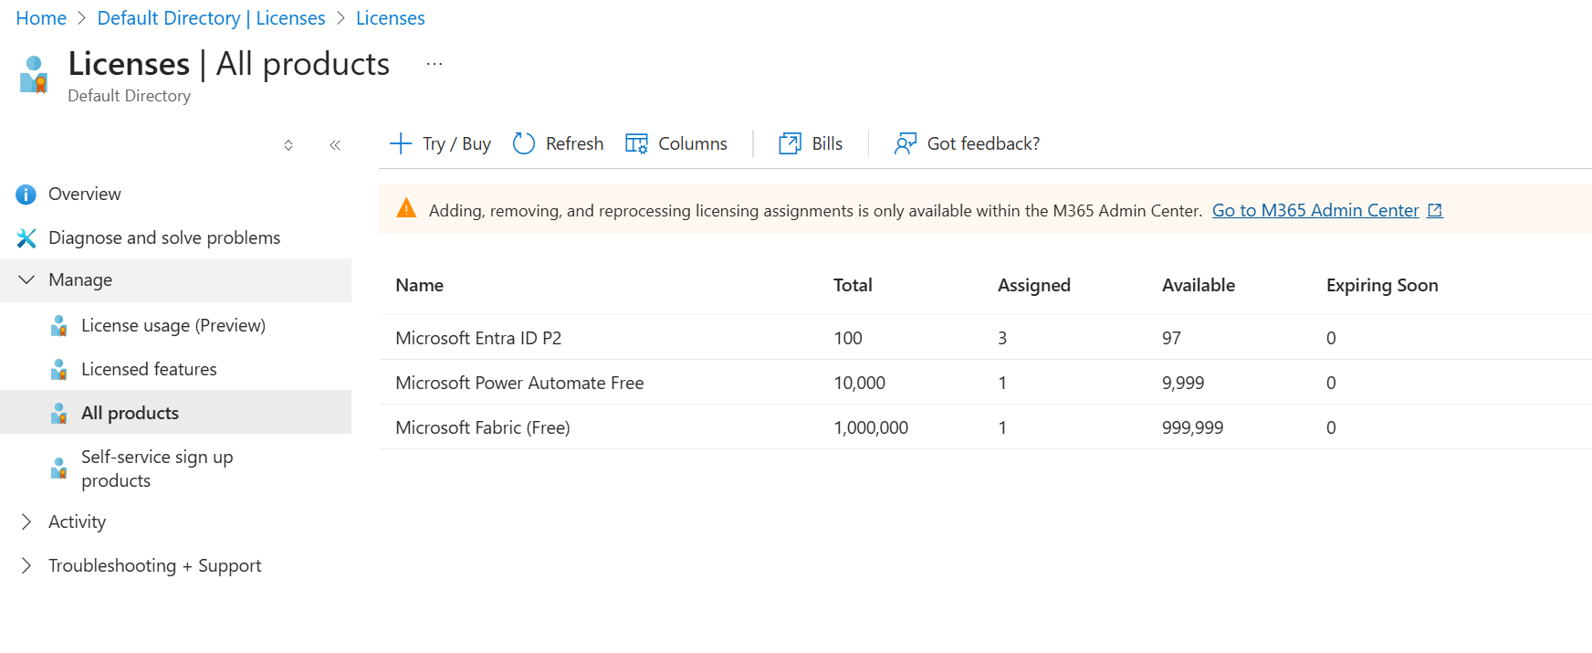The image size is (1592, 653).
Task: Expand Troubleshooting + Support section
Action: [26, 565]
